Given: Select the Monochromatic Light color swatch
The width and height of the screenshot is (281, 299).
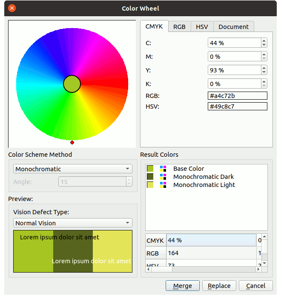Looking at the screenshot, I should [150, 185].
